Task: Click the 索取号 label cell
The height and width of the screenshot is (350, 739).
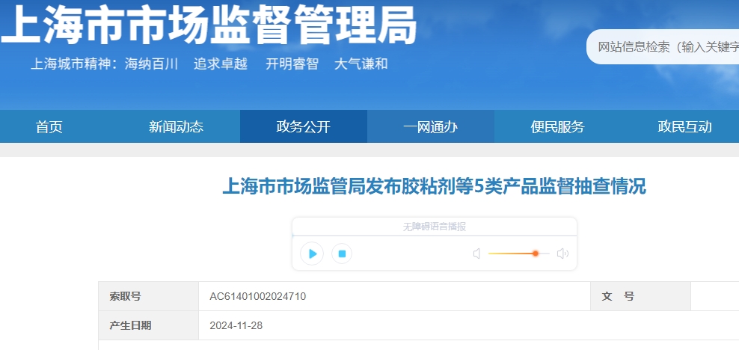Action: [x=148, y=296]
